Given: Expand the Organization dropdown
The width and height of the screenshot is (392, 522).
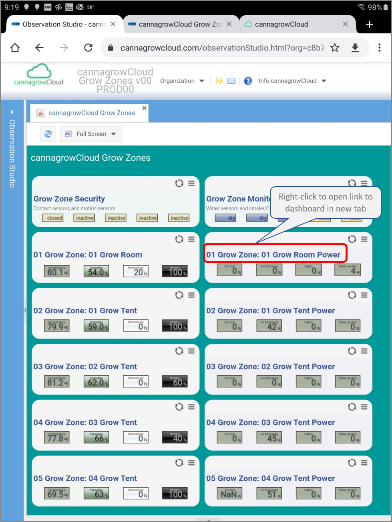Looking at the screenshot, I should (182, 81).
